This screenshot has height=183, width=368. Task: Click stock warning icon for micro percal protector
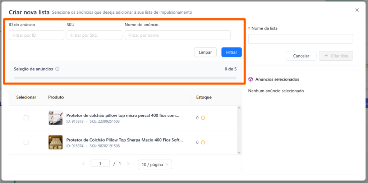point(203,118)
